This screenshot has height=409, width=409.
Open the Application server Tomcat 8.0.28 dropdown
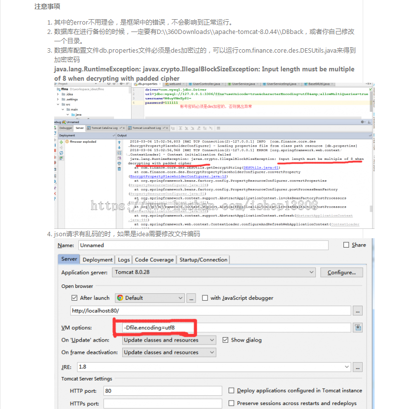214,272
